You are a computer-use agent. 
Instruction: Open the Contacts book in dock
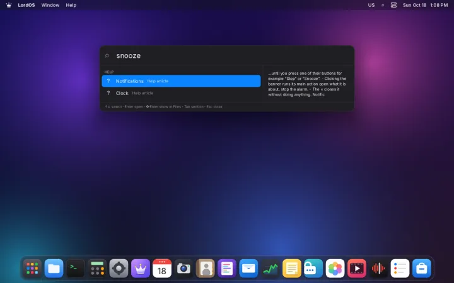pyautogui.click(x=206, y=269)
